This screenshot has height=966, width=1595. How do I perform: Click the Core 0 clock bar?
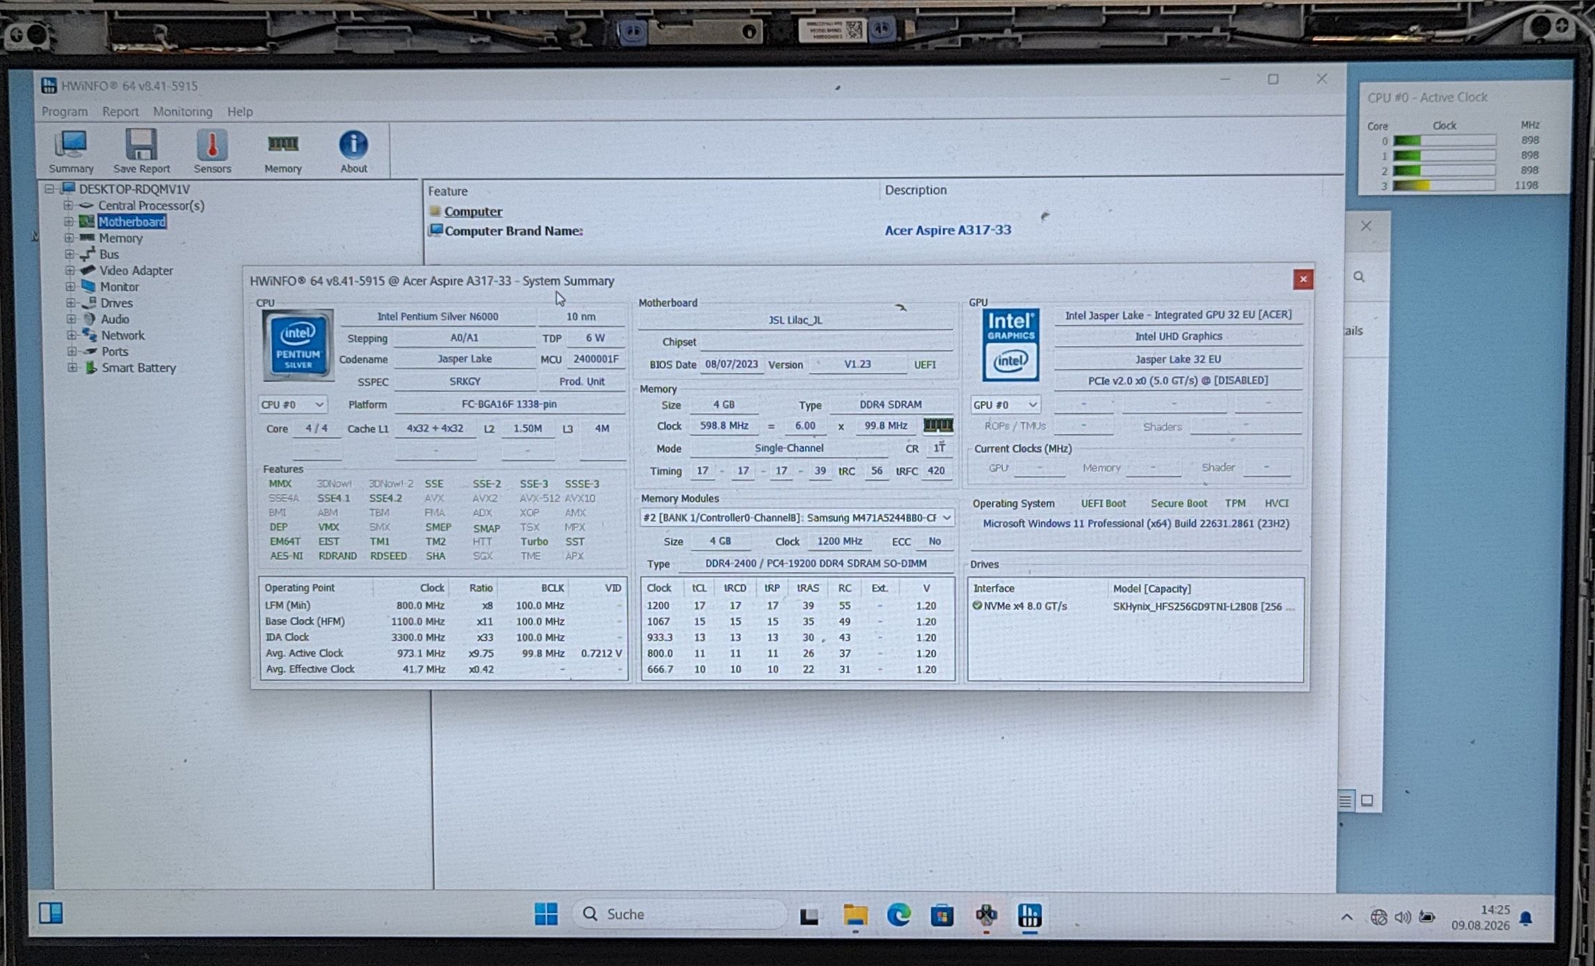point(1445,140)
